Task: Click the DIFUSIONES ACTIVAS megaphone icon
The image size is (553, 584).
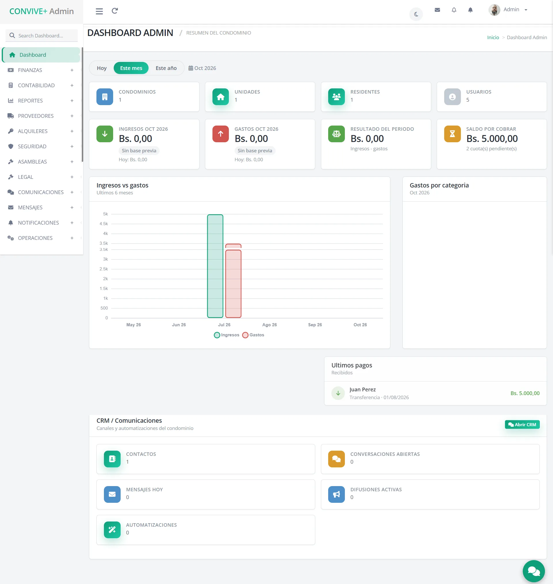Action: pos(336,494)
